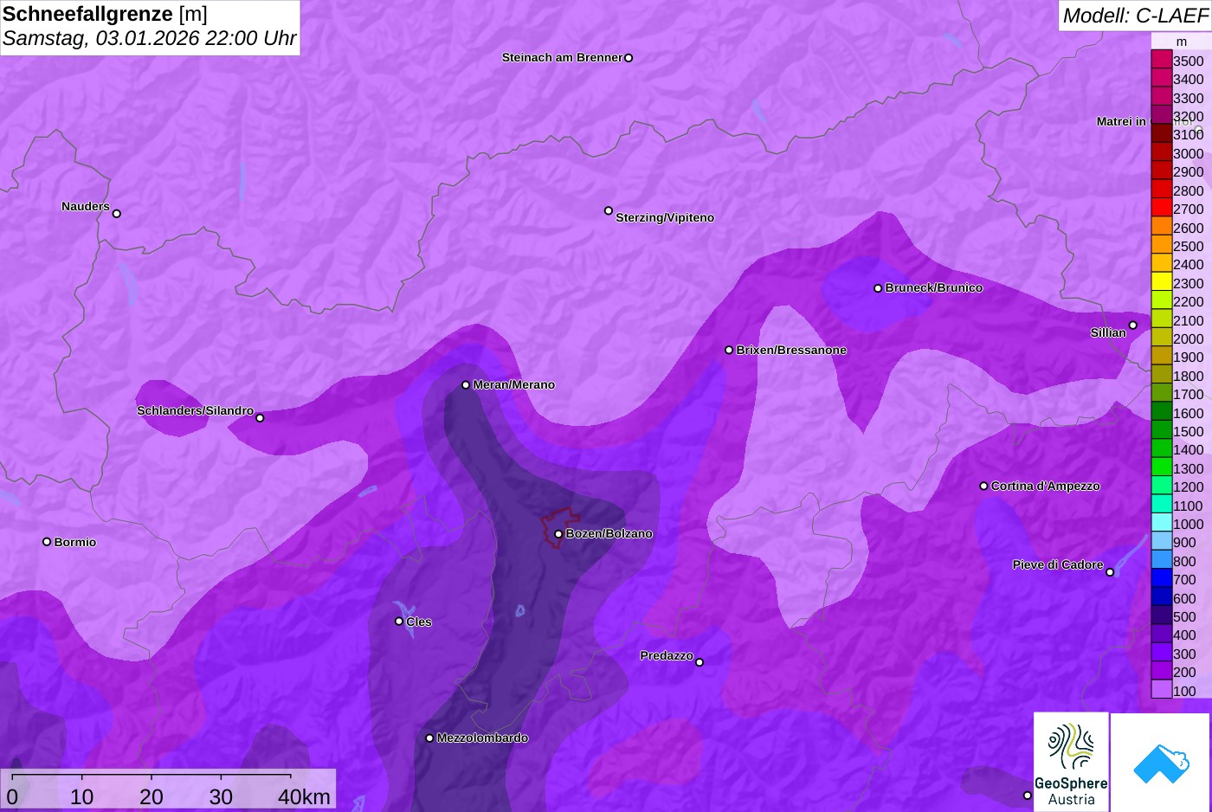Pick the 3000 m dark red swatch
The image size is (1212, 812).
[x=1161, y=152]
